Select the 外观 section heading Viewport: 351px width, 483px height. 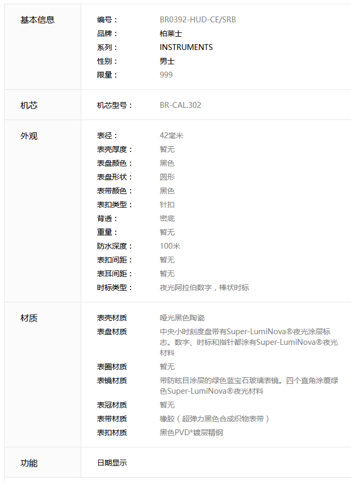coord(29,135)
